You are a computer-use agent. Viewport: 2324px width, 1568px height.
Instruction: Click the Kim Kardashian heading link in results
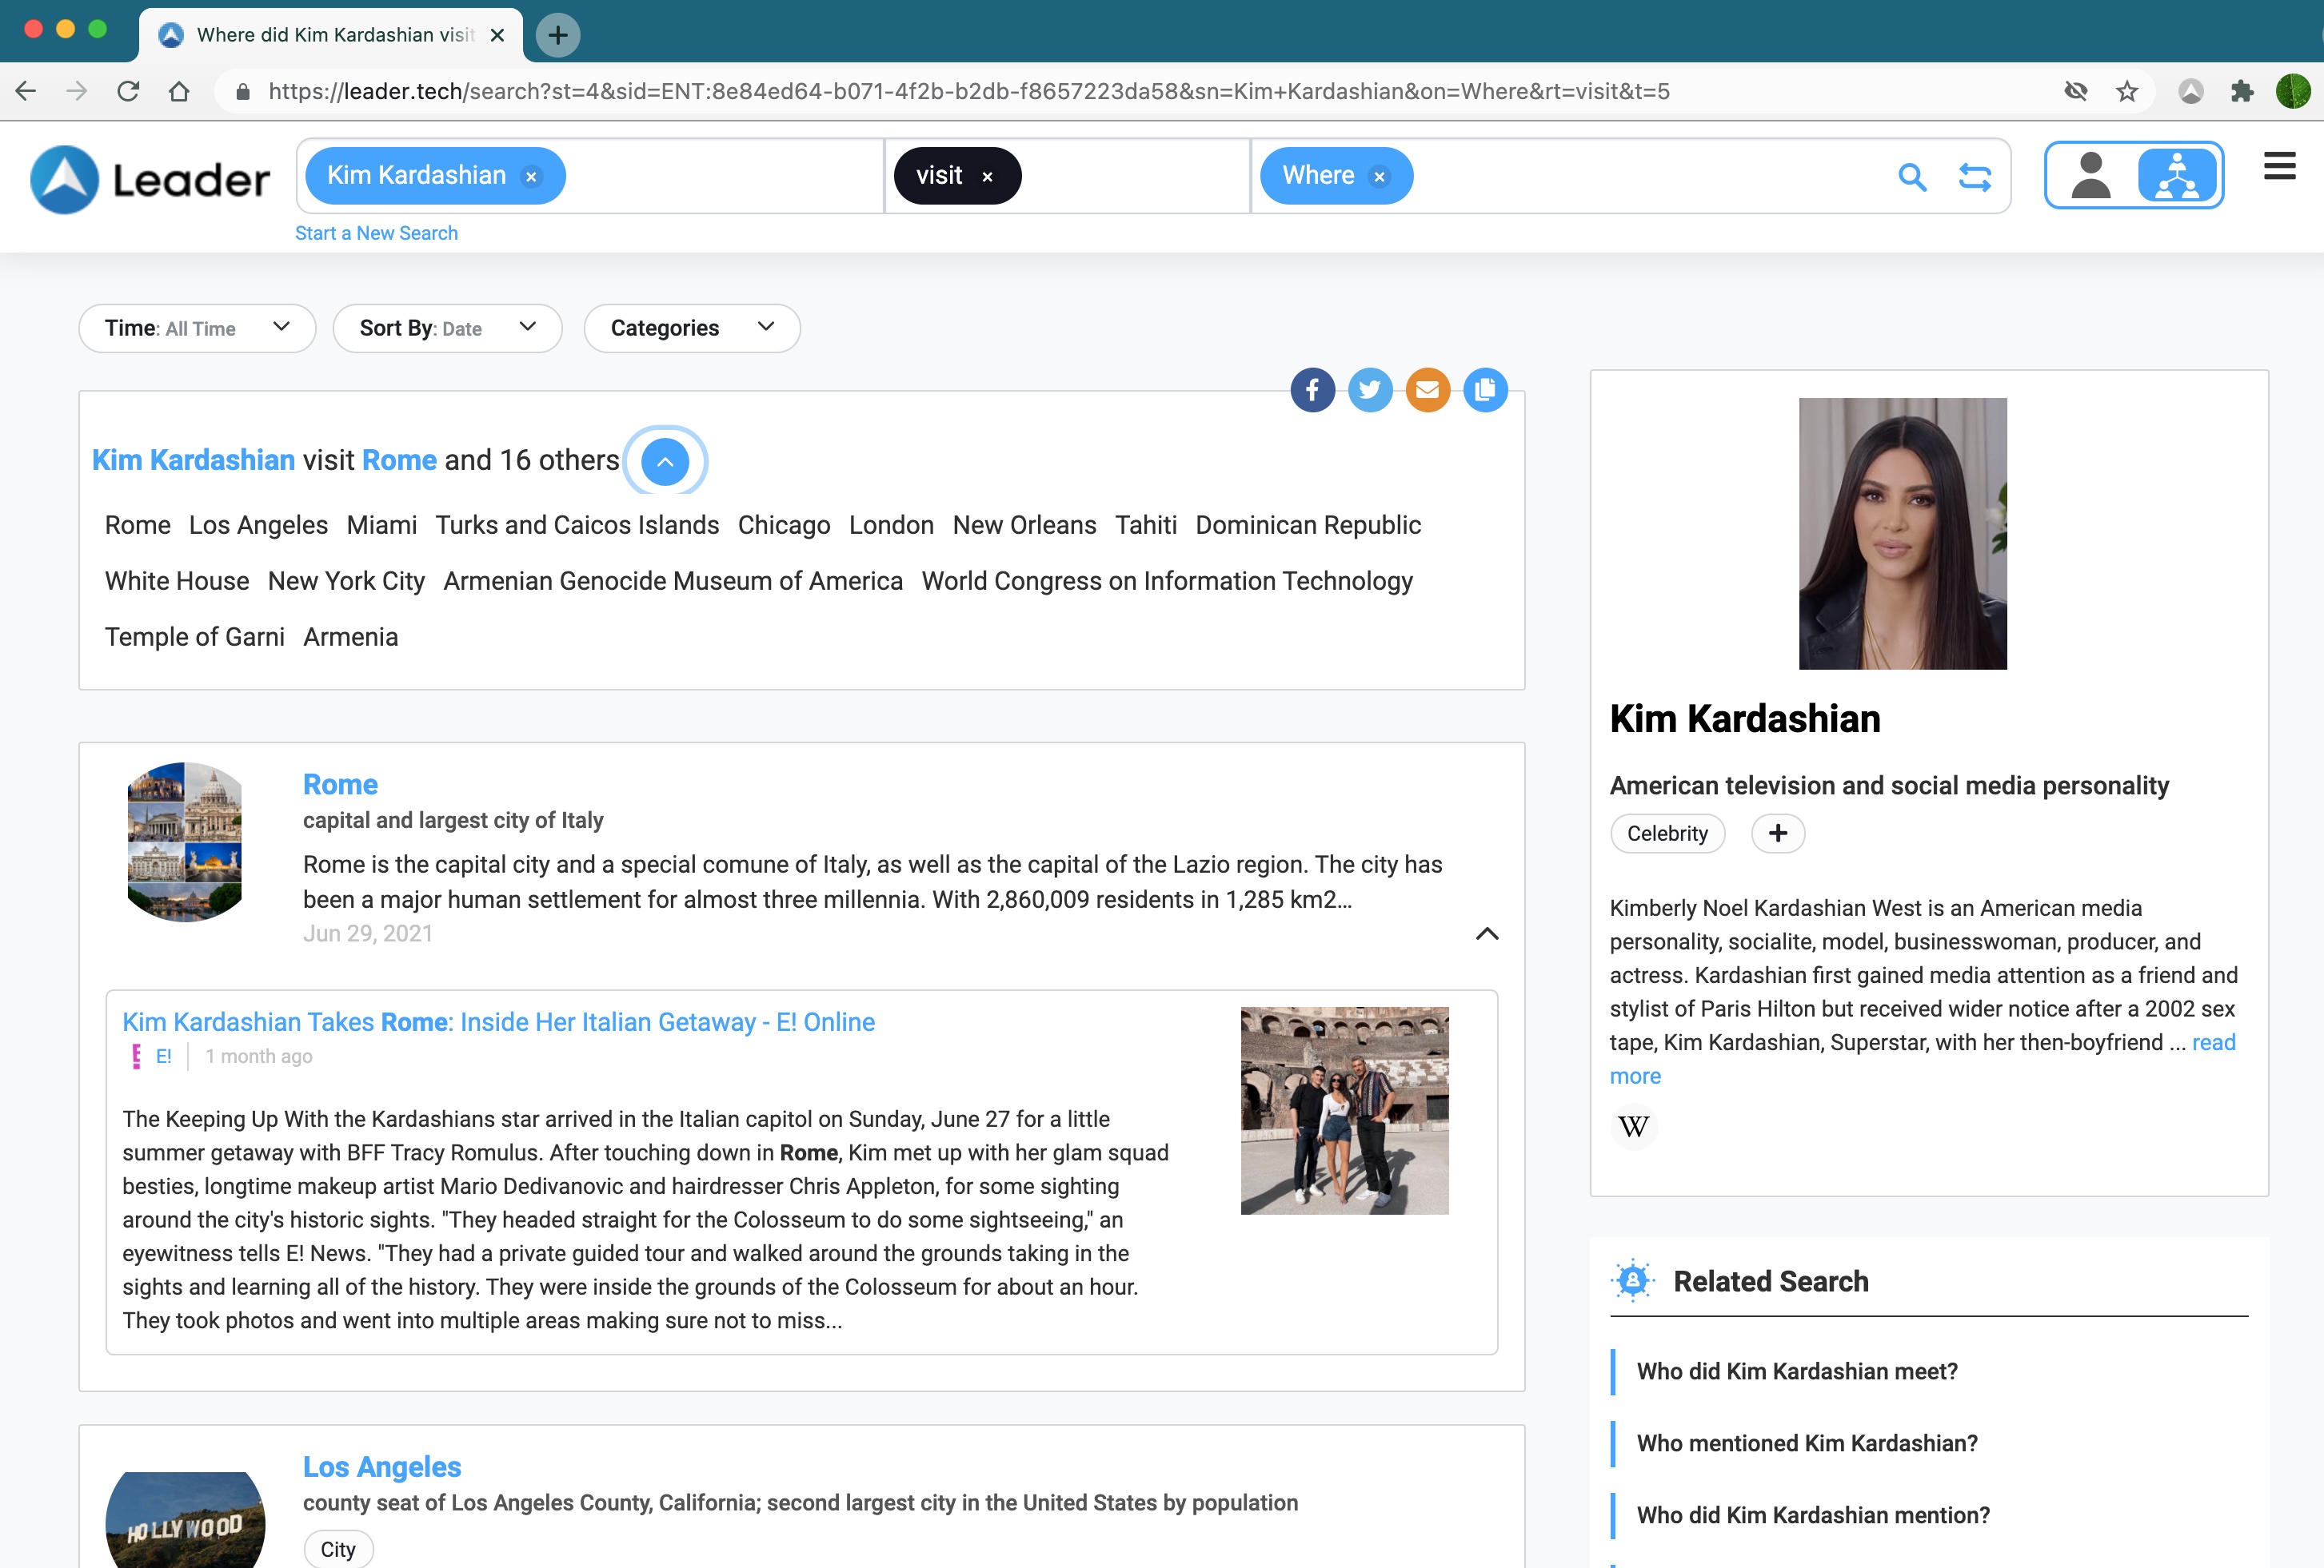click(x=193, y=460)
